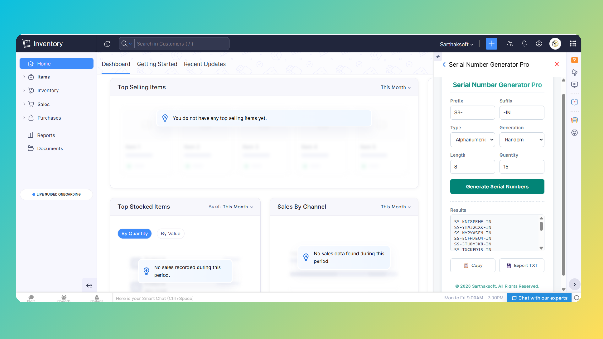The image size is (603, 339).
Task: Open the Generation Random dropdown
Action: [522, 140]
